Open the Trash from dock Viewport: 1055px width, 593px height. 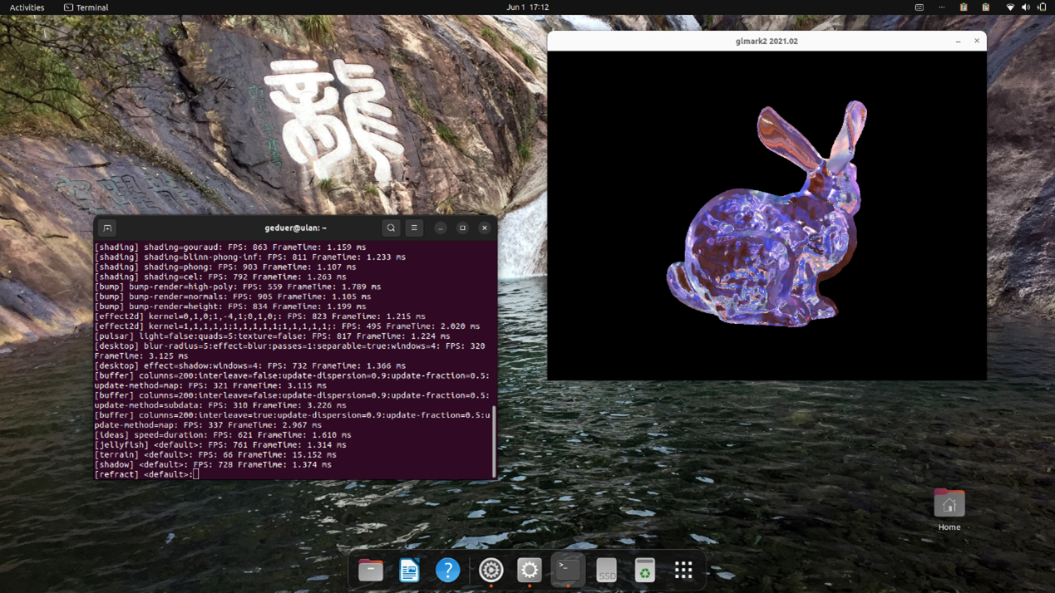tap(644, 570)
